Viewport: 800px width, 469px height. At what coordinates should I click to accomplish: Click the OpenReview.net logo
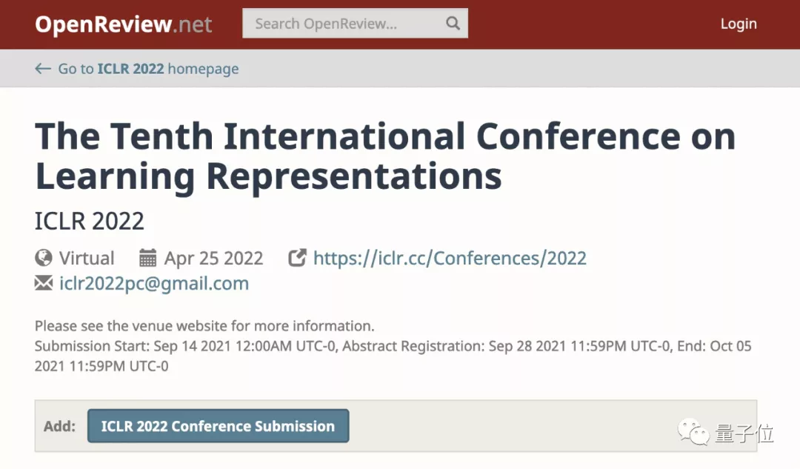pos(123,24)
